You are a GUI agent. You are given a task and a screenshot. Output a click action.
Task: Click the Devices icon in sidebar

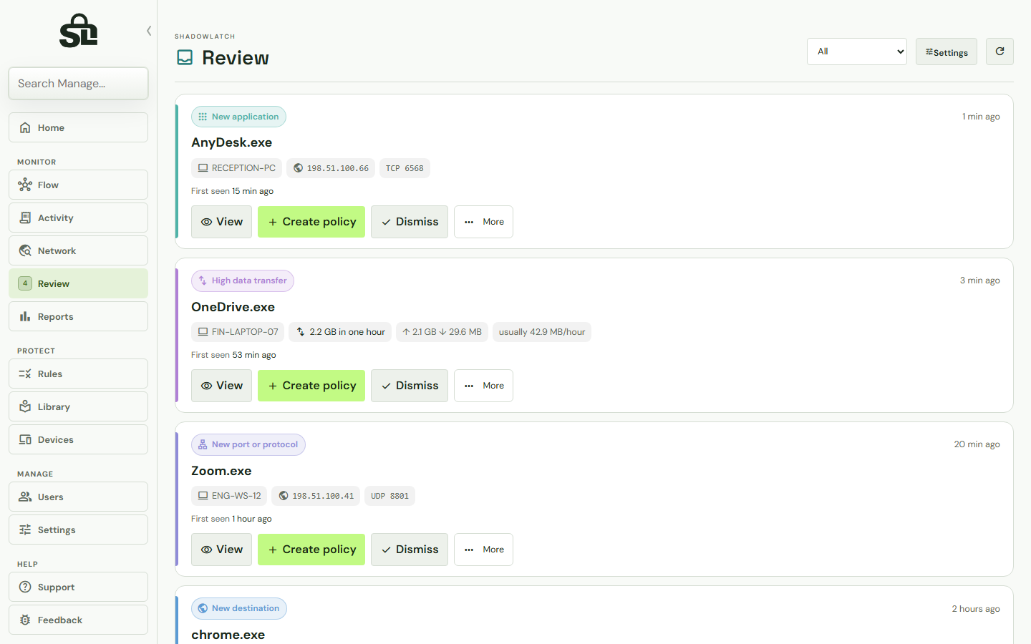(x=25, y=439)
